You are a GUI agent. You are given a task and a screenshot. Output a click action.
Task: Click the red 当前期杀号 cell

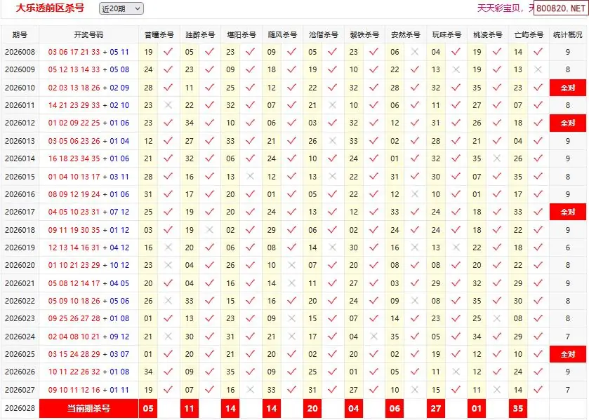click(x=88, y=408)
